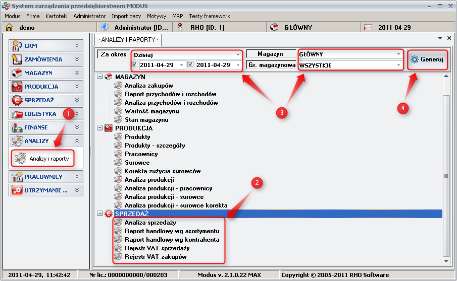
Task: Click the LOGISTYKA truck icon
Action: [x=17, y=114]
